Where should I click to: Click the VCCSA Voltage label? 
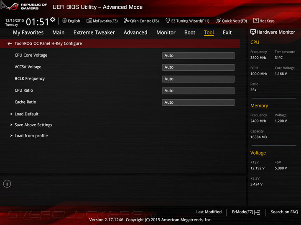(28, 67)
